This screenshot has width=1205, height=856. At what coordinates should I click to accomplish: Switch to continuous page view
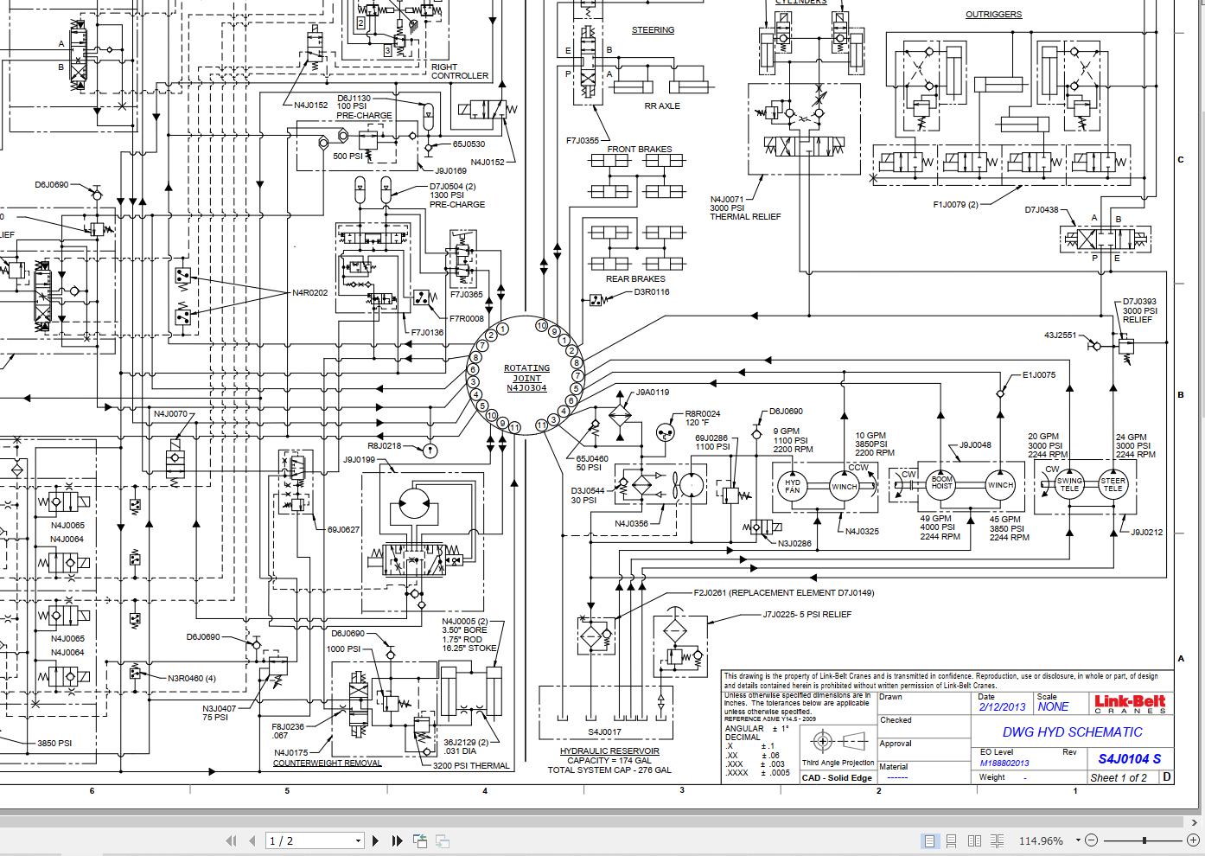click(x=952, y=840)
